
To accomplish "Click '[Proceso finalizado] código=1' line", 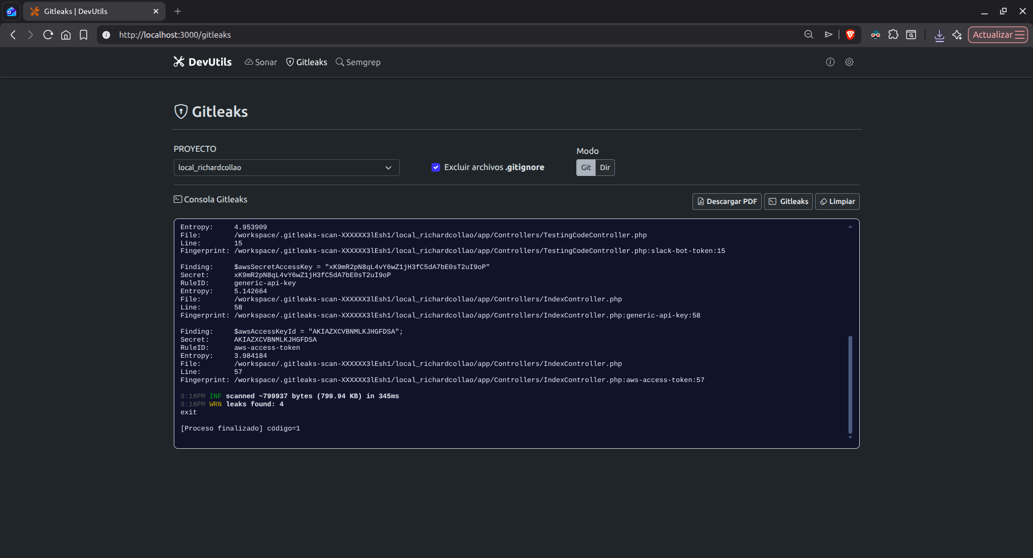I will click(240, 429).
